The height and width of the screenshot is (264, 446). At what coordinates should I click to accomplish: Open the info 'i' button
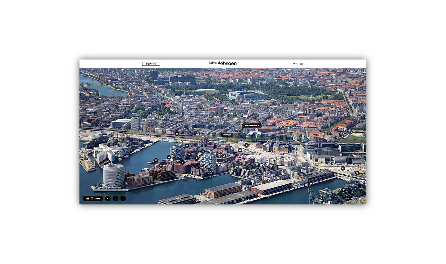[x=123, y=198]
